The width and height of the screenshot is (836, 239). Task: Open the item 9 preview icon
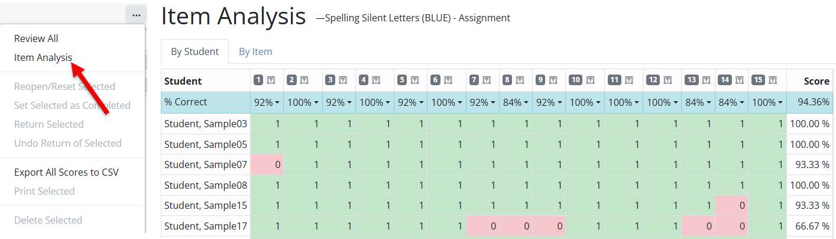tap(552, 80)
